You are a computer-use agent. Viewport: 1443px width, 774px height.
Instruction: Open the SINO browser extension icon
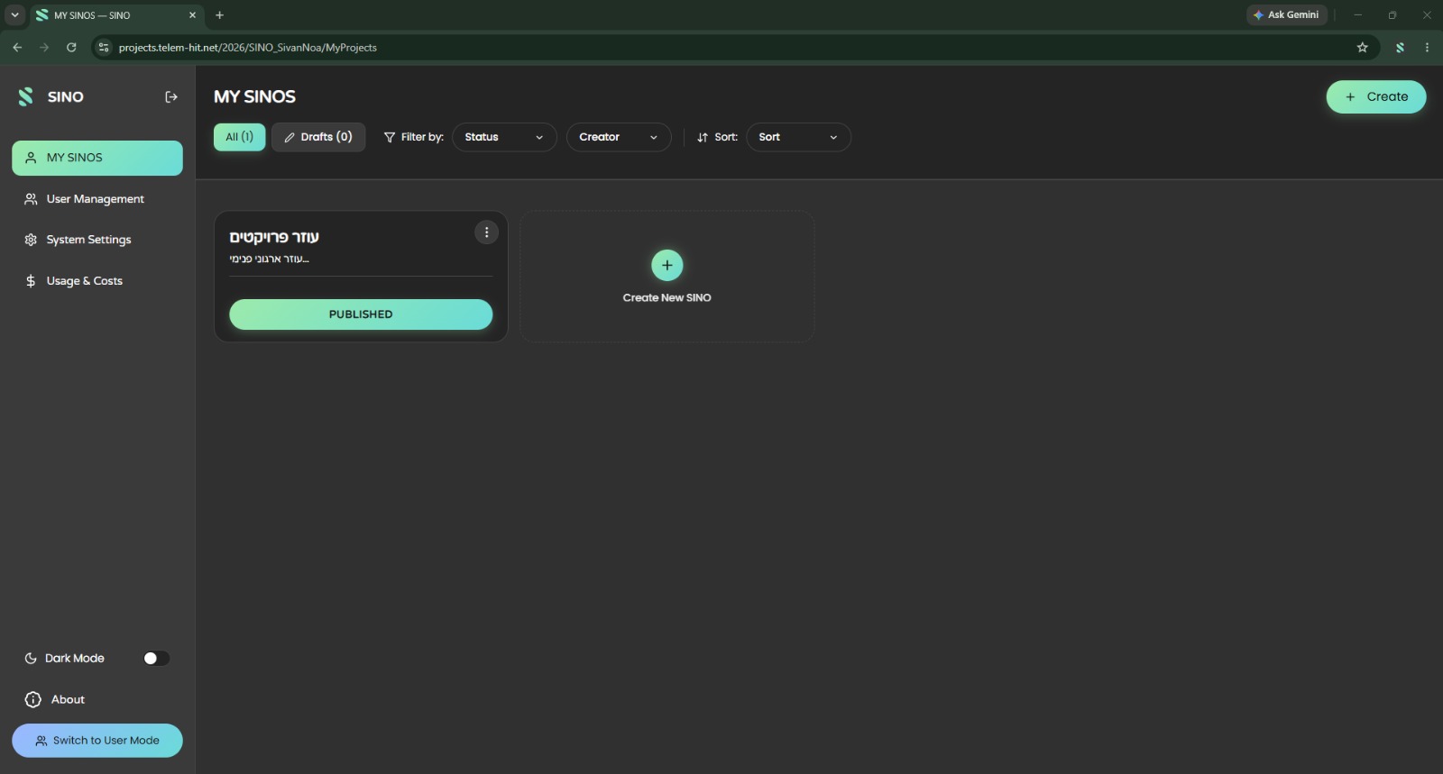click(1400, 47)
